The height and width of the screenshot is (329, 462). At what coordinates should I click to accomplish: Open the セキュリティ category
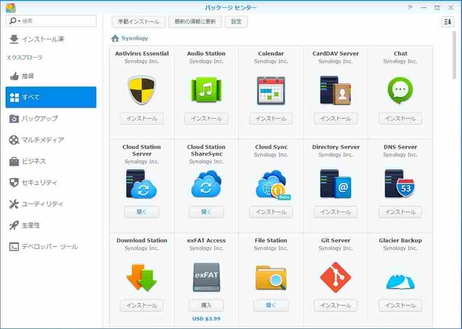point(51,182)
